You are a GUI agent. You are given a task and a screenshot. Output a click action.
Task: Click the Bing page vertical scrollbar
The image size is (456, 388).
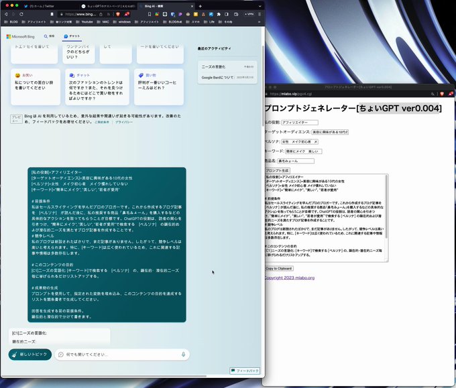(x=263, y=86)
